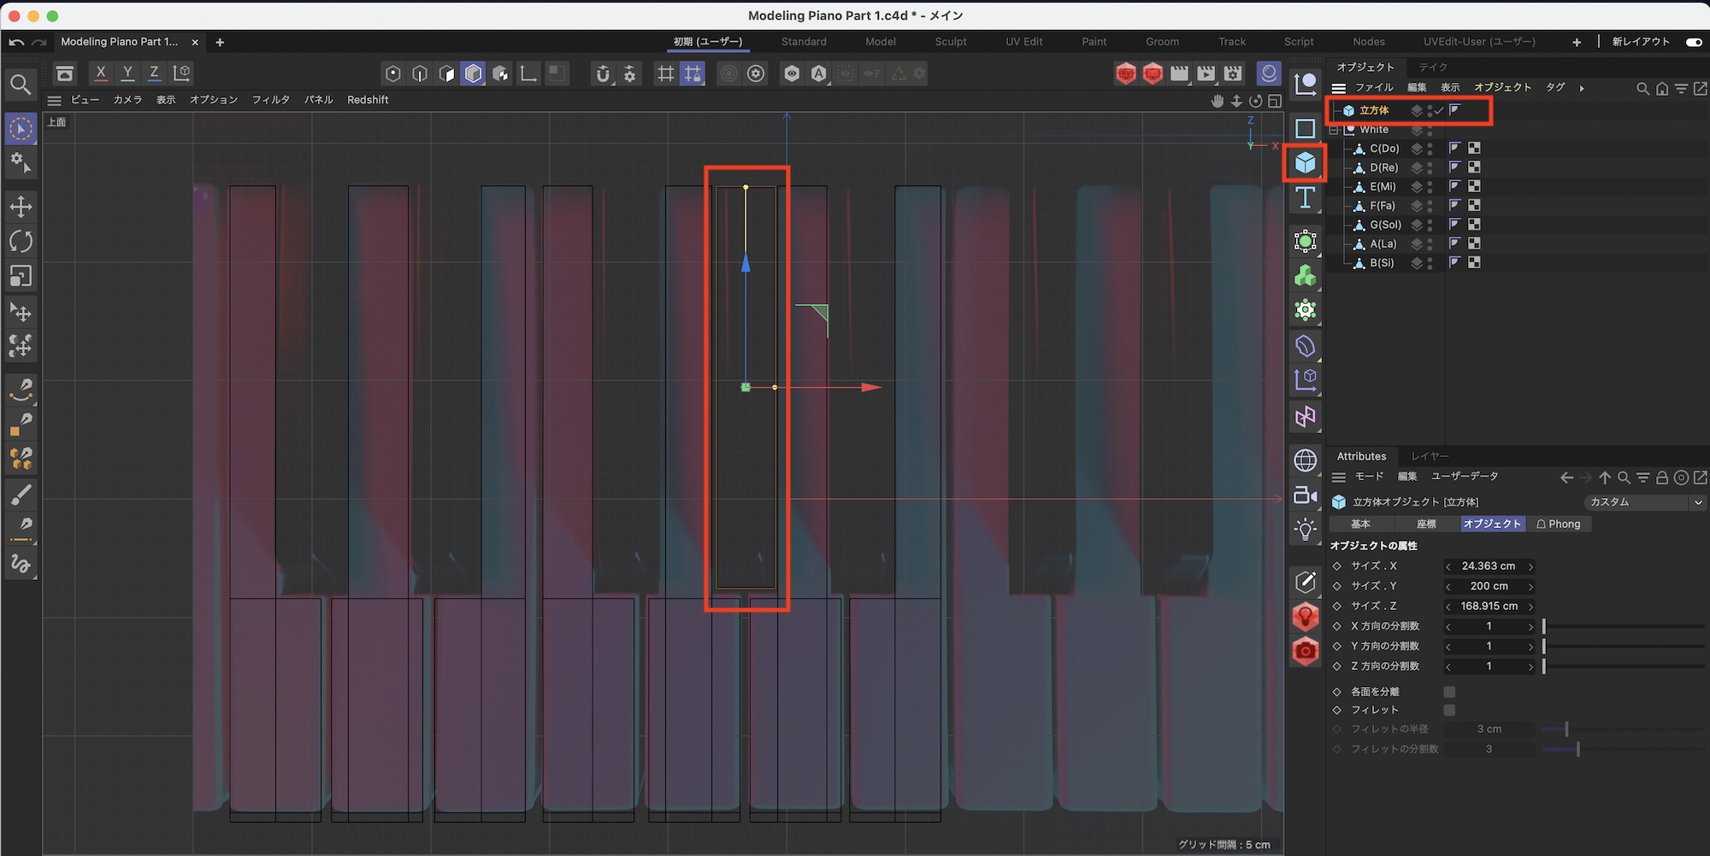
Task: Increase サイズ.X with right stepper arrow
Action: [1530, 566]
